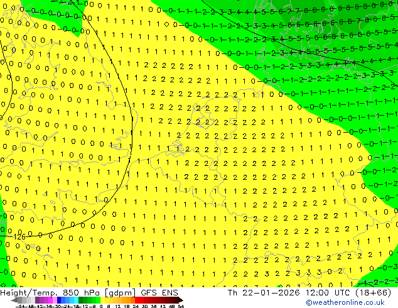Viewport: 398px width, 308px height.
Task: Click the -54 label under the color scale
Action: (x=20, y=306)
